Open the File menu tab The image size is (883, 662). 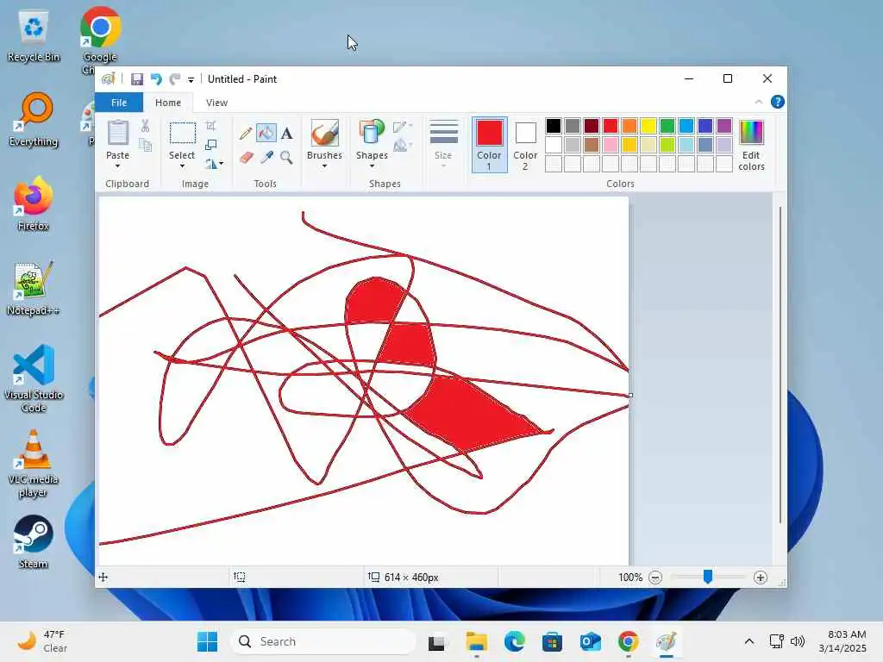119,103
